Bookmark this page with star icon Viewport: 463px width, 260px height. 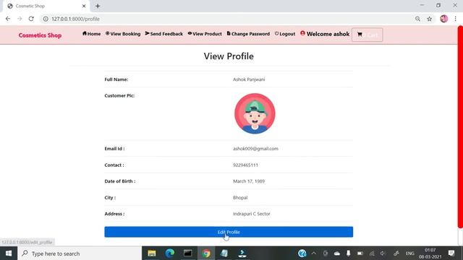429,19
